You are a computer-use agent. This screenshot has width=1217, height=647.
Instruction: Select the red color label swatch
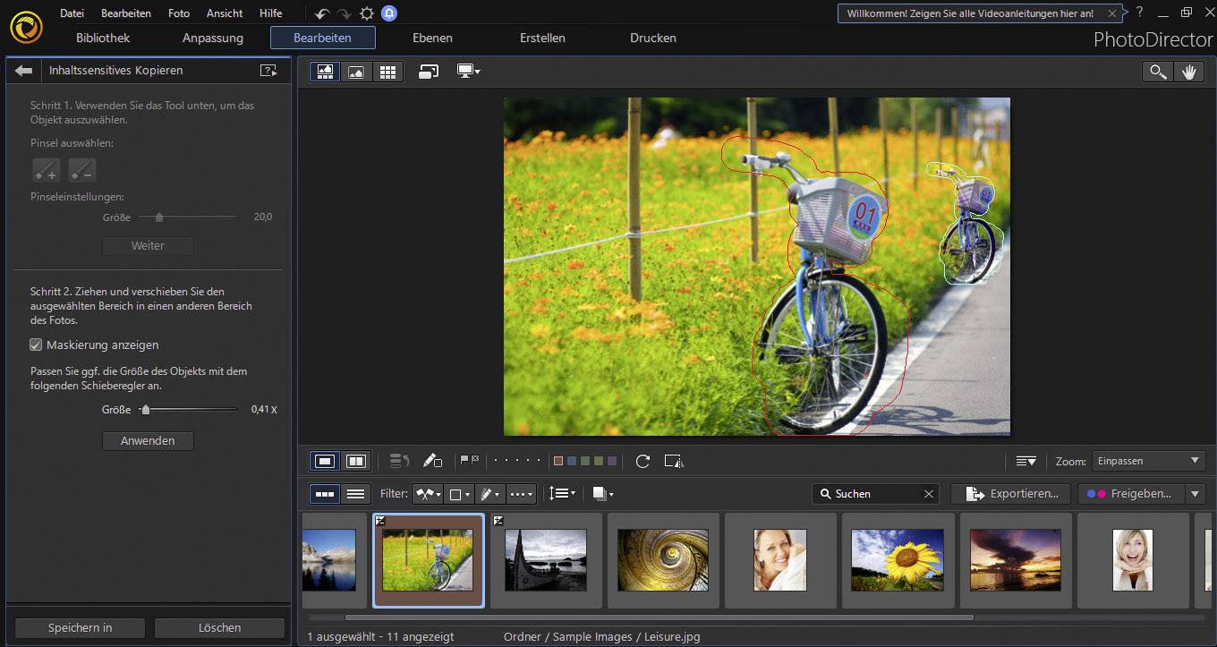(558, 460)
